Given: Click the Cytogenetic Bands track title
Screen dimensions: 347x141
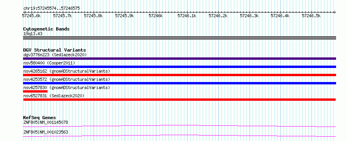Looking at the screenshot, I should [46, 29].
